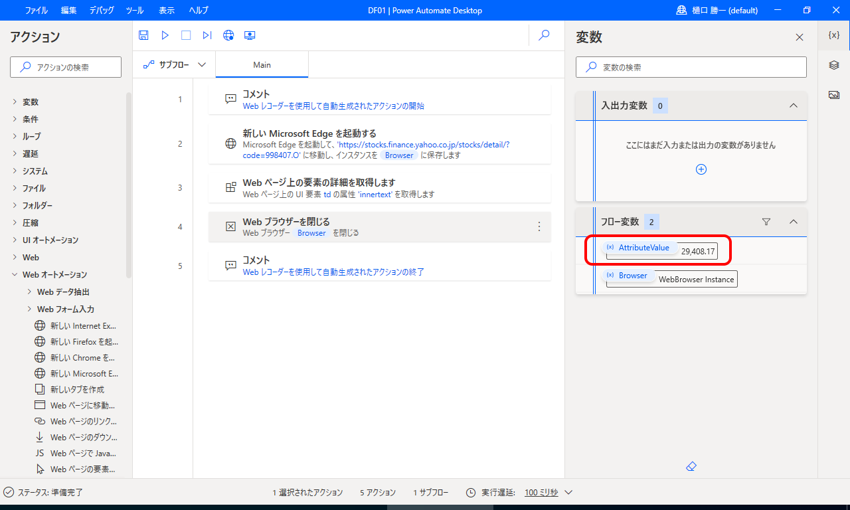Select 新しい Microsoft Edge action in list
The image size is (850, 510).
(76, 373)
